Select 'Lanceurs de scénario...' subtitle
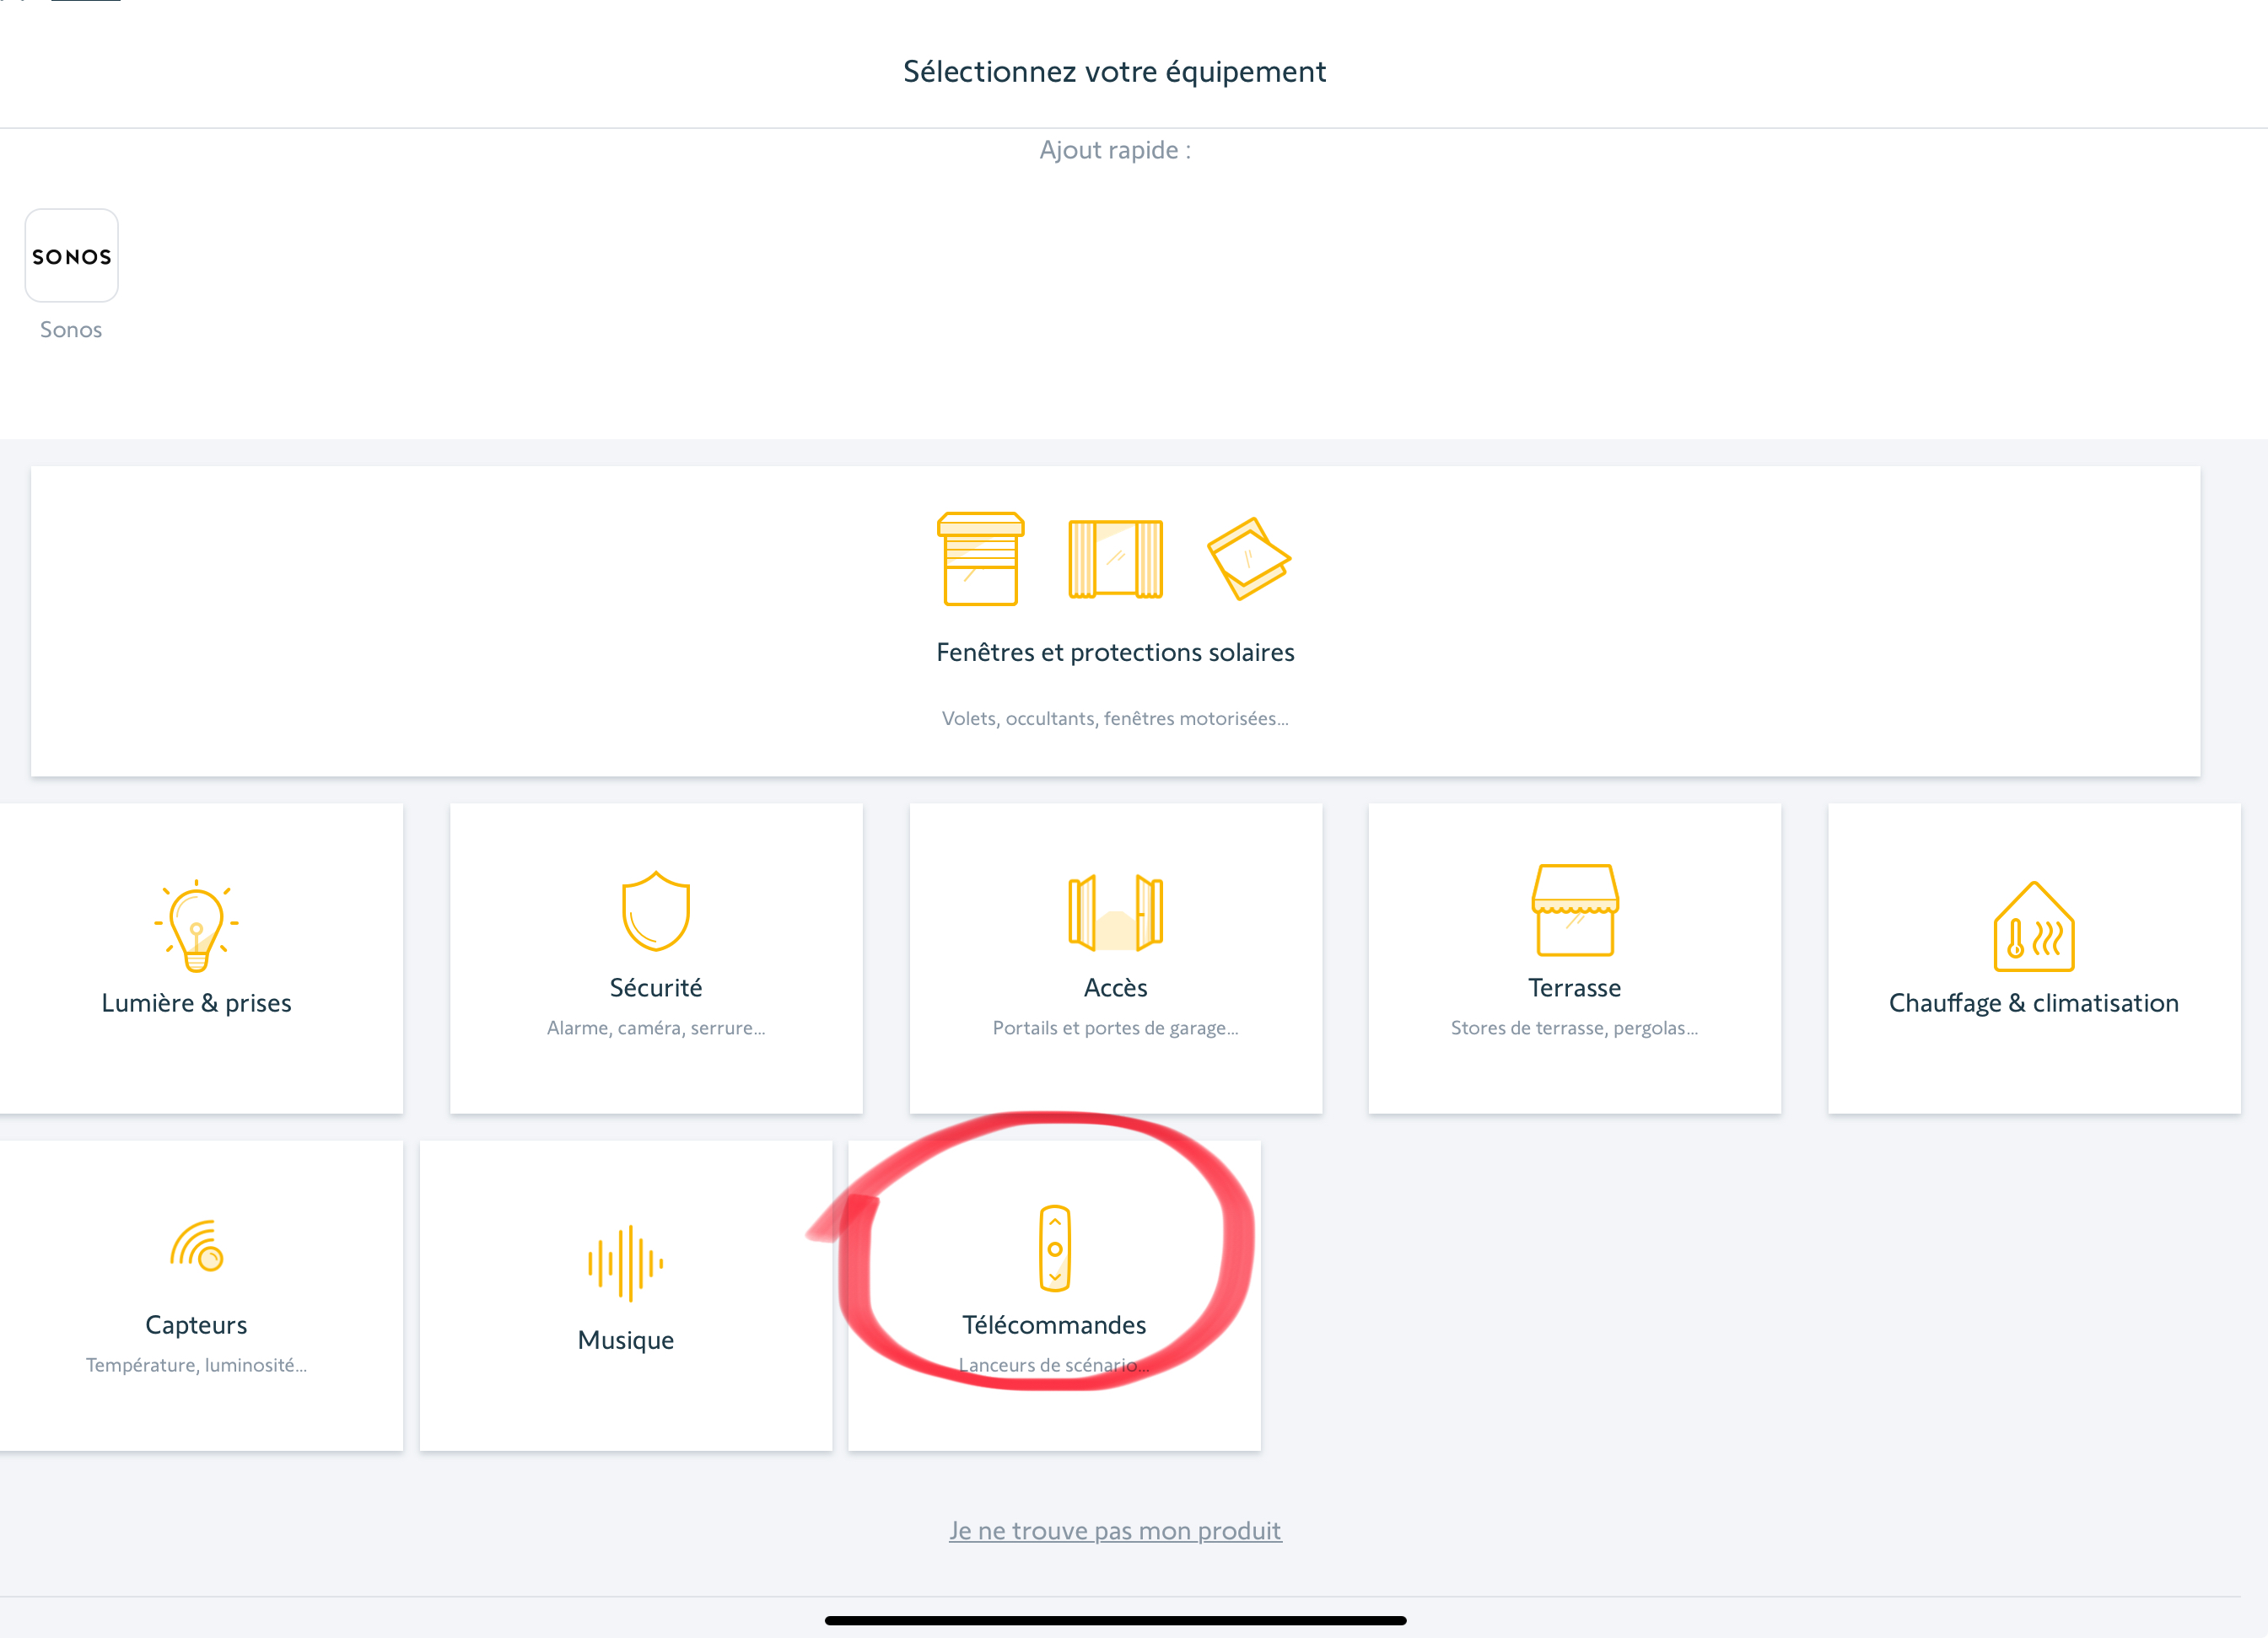This screenshot has width=2268, height=1638. coord(1054,1365)
